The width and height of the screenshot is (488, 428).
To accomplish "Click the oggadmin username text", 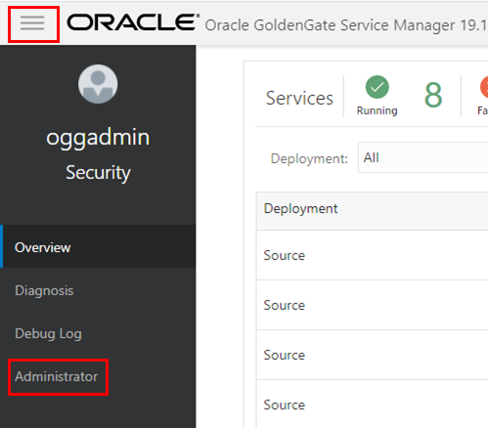I will (98, 138).
